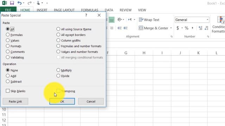The height and width of the screenshot is (126, 225).
Task: Select the Values paste option
Action: (8, 40)
